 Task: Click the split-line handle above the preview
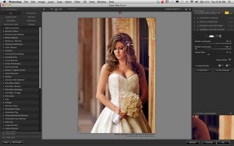pyautogui.click(x=120, y=13)
